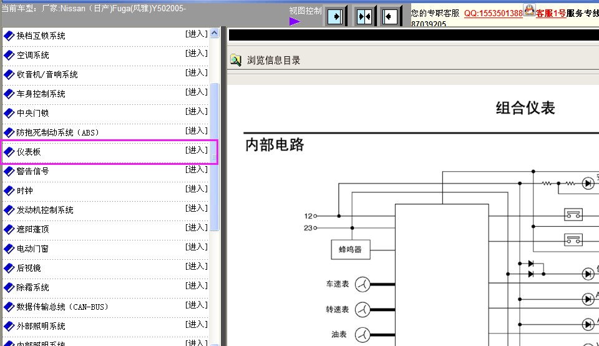
Task: Click [进入] next to 时钟
Action: tap(197, 189)
